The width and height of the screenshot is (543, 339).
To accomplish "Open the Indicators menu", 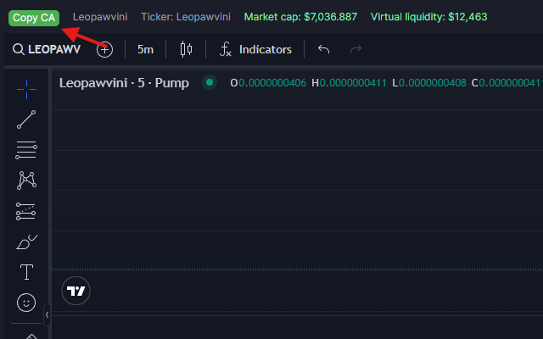I will click(255, 49).
